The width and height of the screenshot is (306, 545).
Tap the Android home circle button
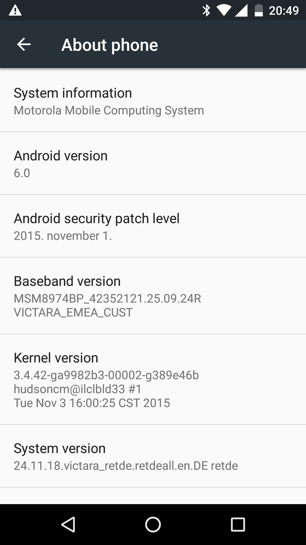pos(153,524)
